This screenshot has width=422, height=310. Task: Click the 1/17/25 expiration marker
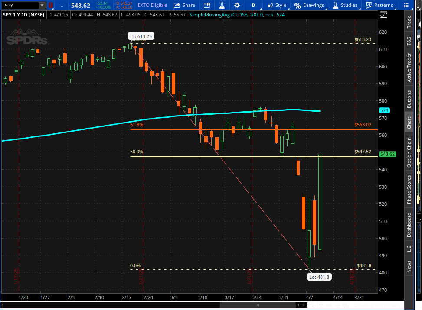16,277
